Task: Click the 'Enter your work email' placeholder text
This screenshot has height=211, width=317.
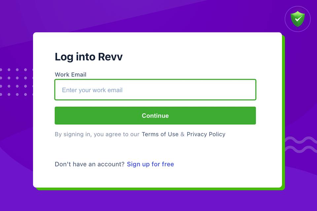Action: [92, 90]
